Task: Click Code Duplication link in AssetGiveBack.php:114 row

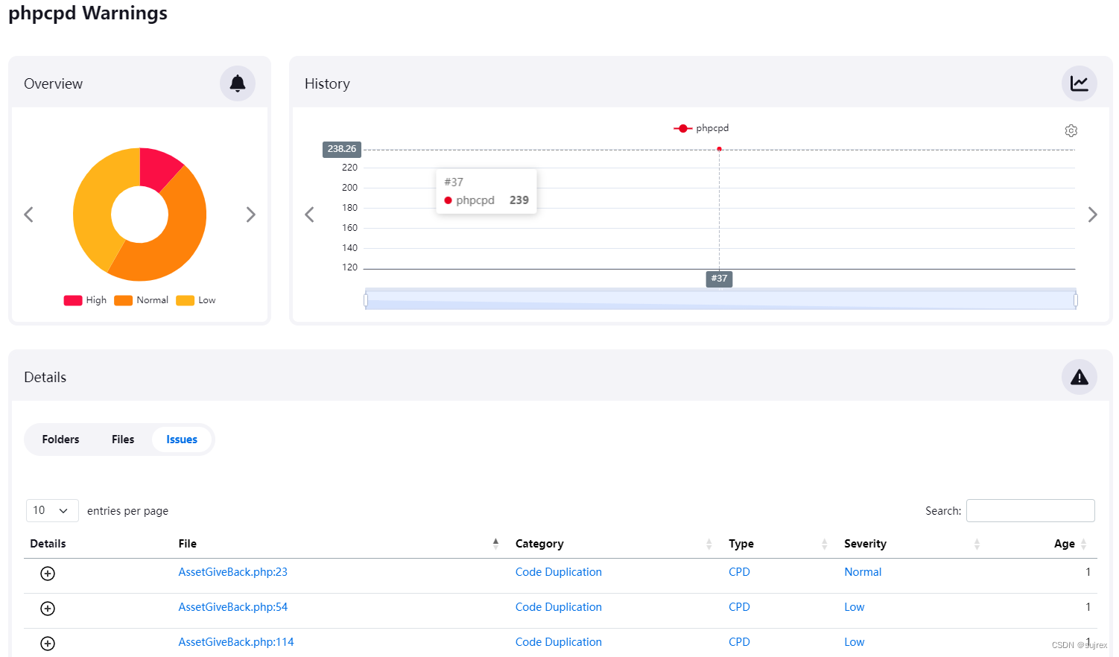Action: (559, 642)
